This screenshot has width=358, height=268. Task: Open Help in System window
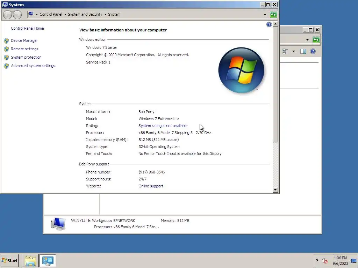tap(269, 24)
